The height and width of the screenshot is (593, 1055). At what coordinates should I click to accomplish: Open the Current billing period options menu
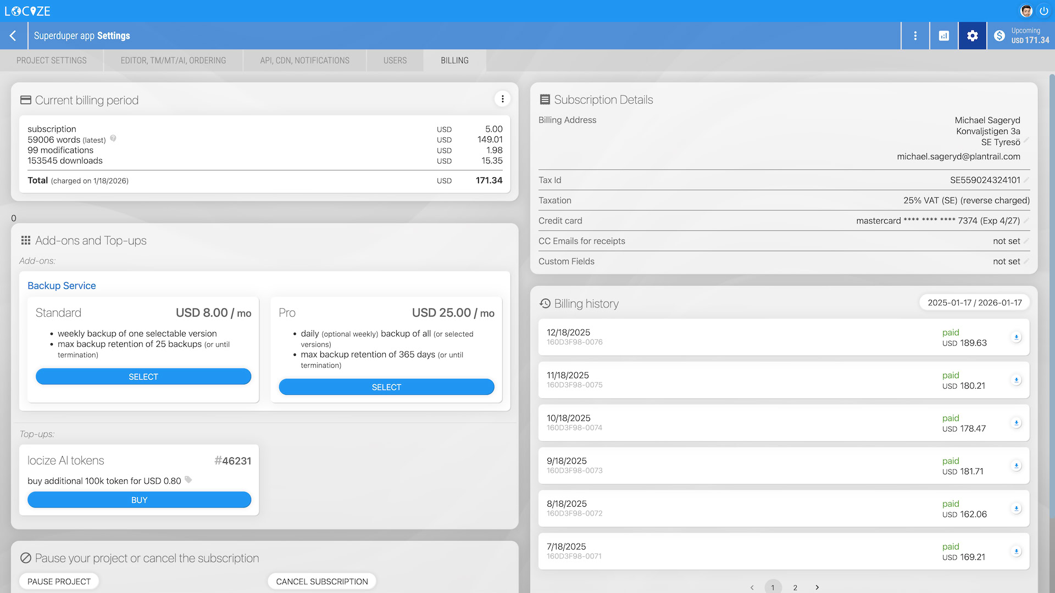pyautogui.click(x=502, y=99)
